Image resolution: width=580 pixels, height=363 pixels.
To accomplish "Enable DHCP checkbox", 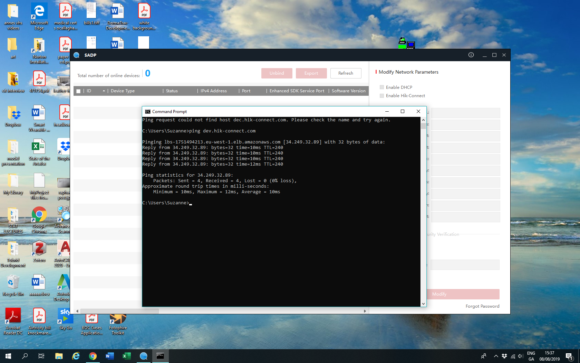I will (382, 87).
